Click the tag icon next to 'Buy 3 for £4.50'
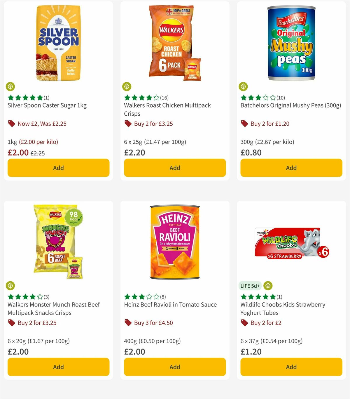The width and height of the screenshot is (350, 399). (x=128, y=323)
